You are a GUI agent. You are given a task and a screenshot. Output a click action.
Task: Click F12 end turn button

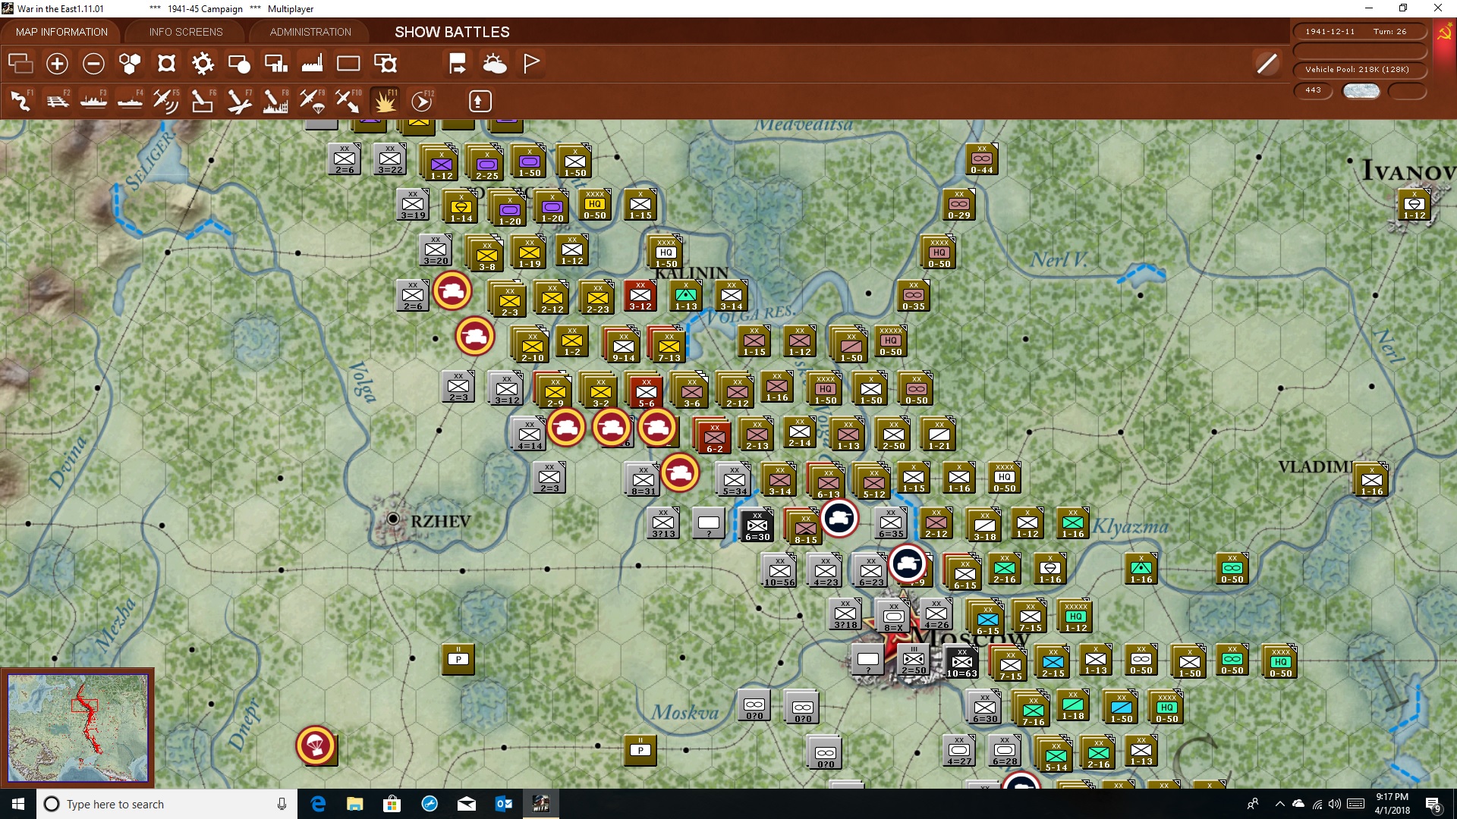[x=422, y=101]
